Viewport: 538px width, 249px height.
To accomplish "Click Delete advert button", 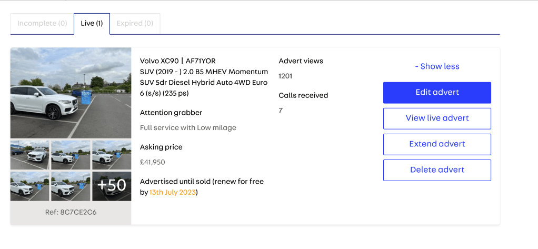I will [x=437, y=170].
